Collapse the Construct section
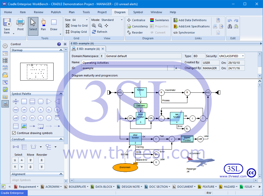The image size is (263, 196). click(x=61, y=139)
